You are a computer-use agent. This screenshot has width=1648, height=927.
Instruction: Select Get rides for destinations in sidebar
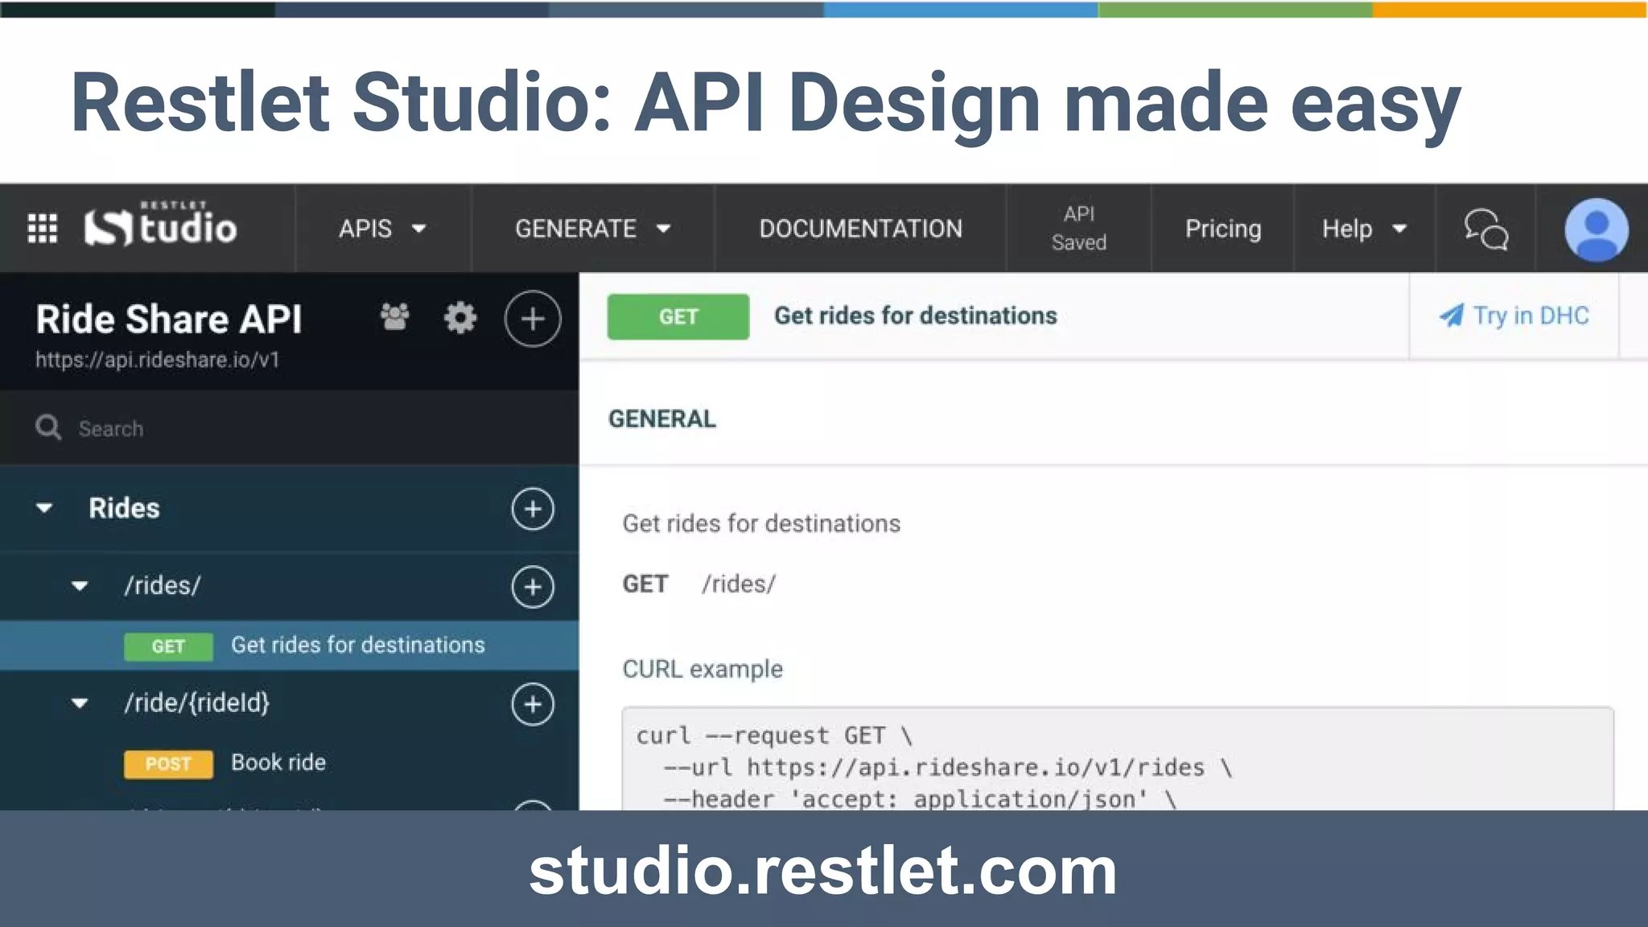coord(289,645)
